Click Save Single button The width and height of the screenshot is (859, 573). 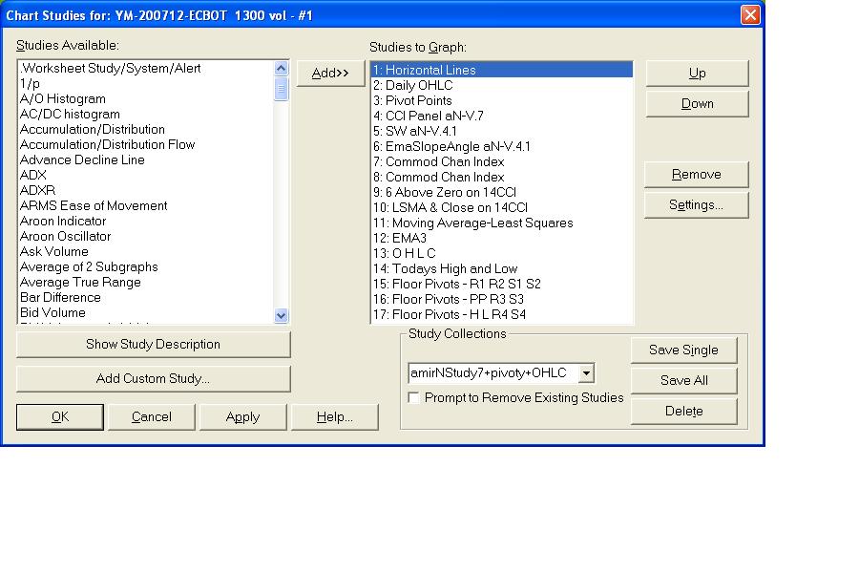pyautogui.click(x=683, y=350)
